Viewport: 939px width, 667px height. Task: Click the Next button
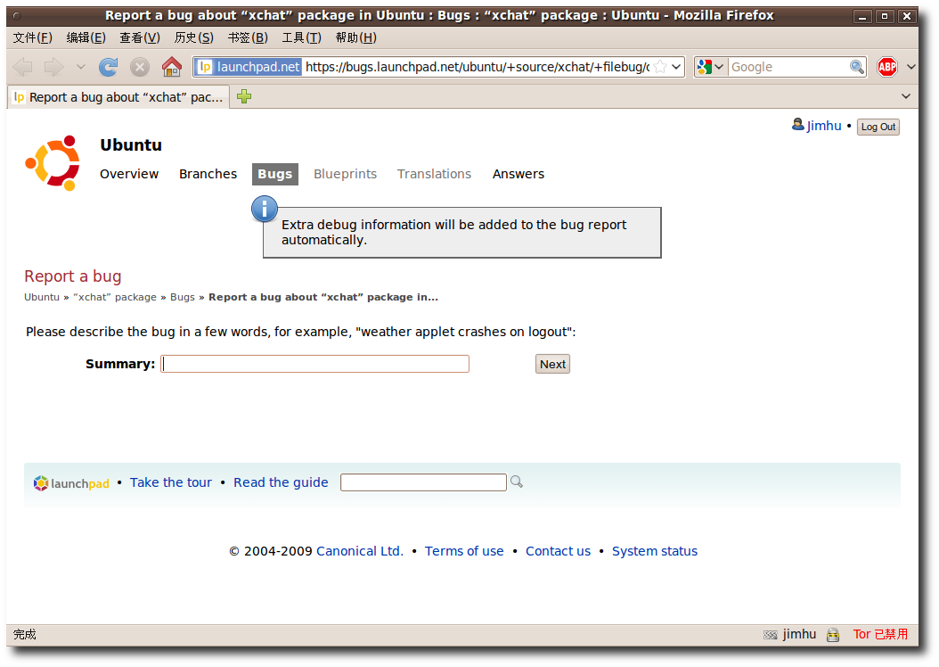click(x=552, y=364)
